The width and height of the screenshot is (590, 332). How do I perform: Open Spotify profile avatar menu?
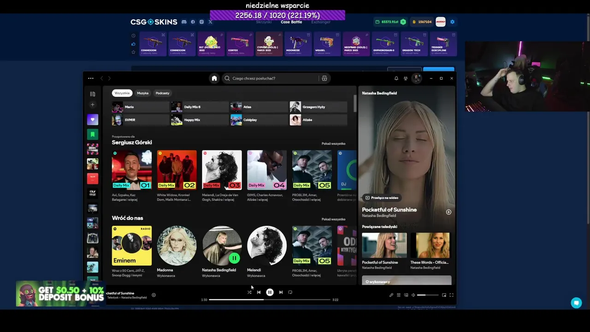(416, 78)
